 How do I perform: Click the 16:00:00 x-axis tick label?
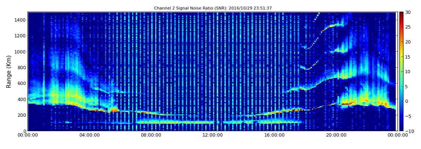coord(274,135)
